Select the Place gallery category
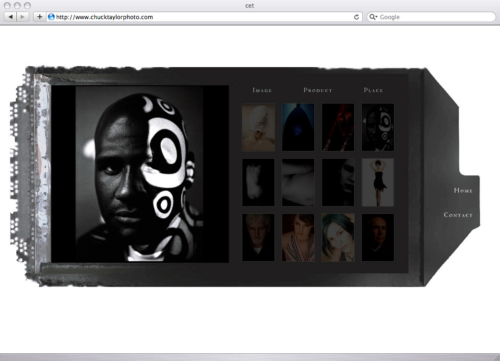This screenshot has width=500, height=361. 373,90
